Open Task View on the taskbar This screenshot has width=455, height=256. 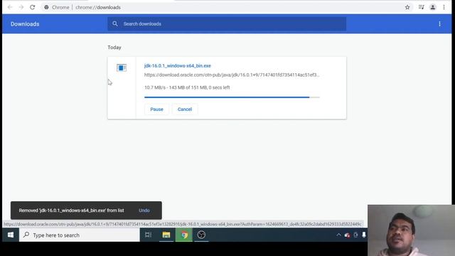pyautogui.click(x=149, y=235)
